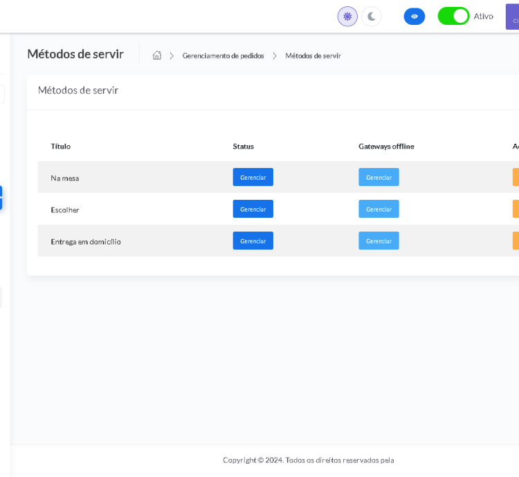Viewport: 519px width, 477px height.
Task: Click orange action button in Na mesa row
Action: [x=516, y=177]
